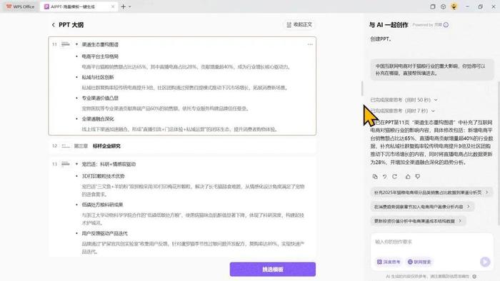Select the heading 用户反馈驱动产品迭代
Image resolution: width=500 pixels, height=281 pixels.
point(104,233)
